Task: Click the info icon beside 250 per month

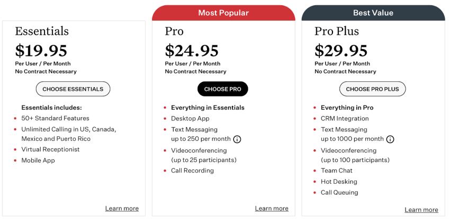Action: click(237, 139)
